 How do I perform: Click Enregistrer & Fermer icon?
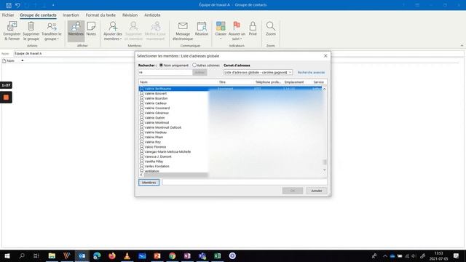(12, 26)
